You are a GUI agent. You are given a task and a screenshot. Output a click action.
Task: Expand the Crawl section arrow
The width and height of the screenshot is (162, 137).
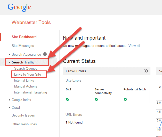coord(10,107)
